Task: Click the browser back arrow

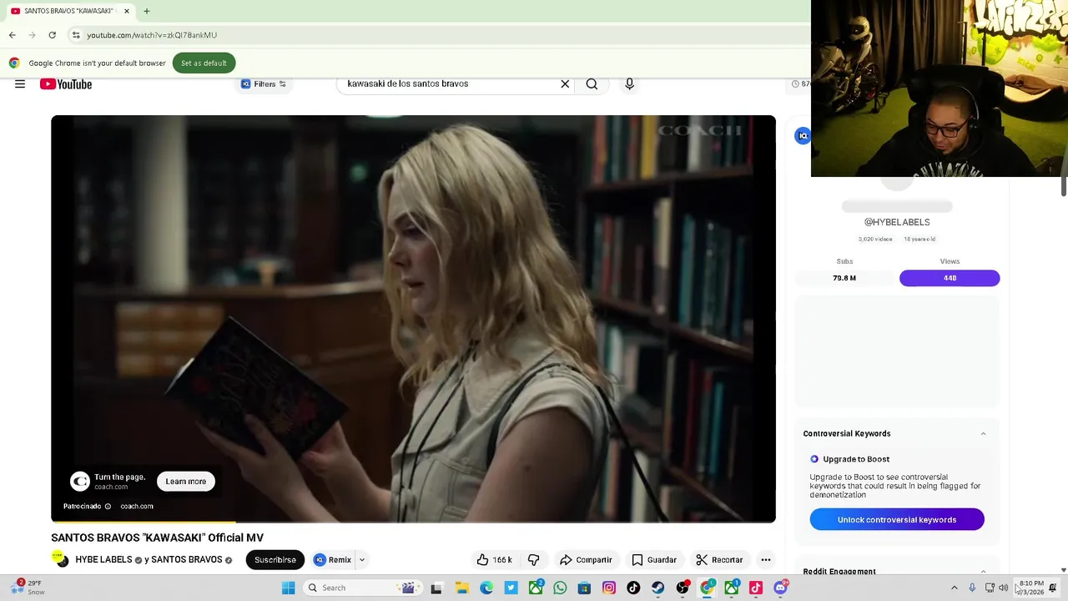Action: (x=13, y=35)
